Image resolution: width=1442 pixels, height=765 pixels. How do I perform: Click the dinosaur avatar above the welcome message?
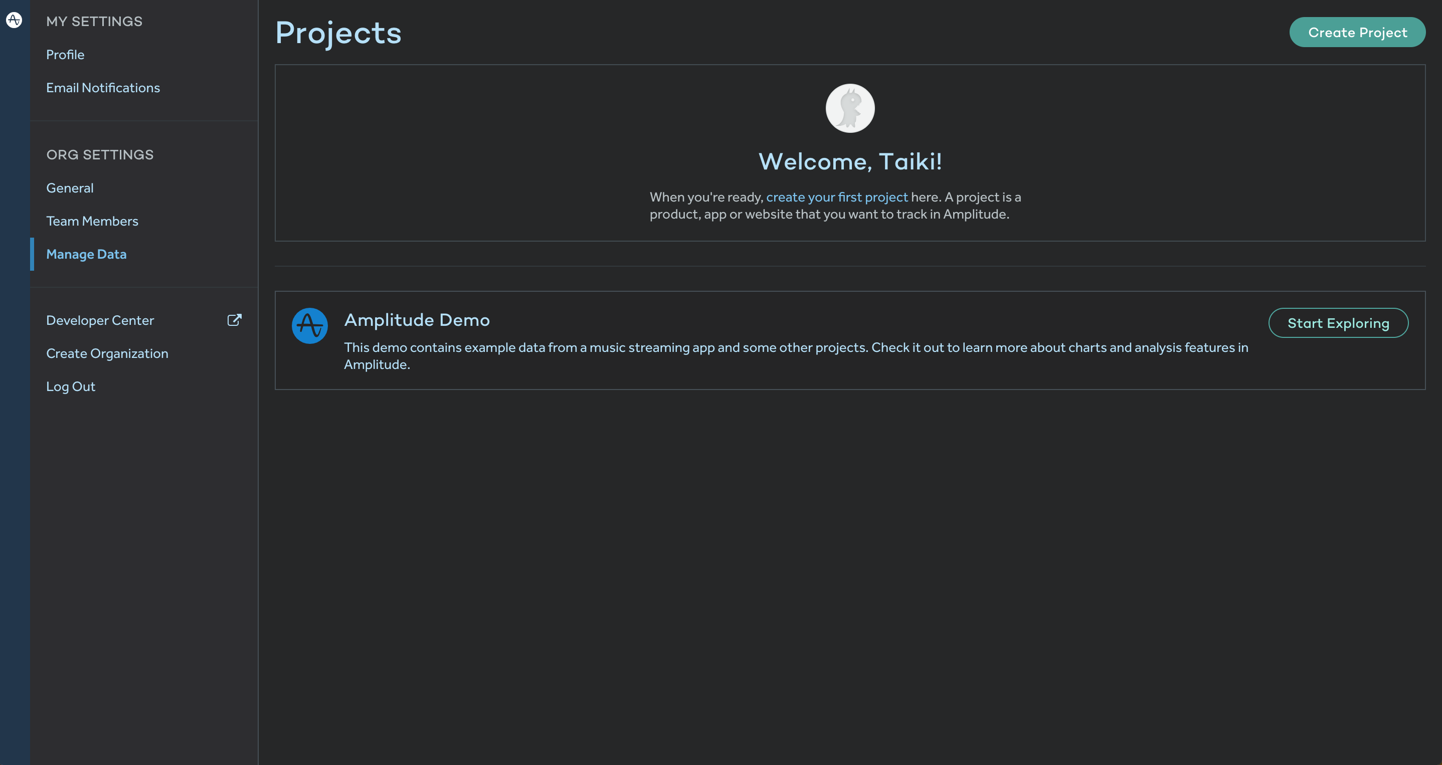850,108
